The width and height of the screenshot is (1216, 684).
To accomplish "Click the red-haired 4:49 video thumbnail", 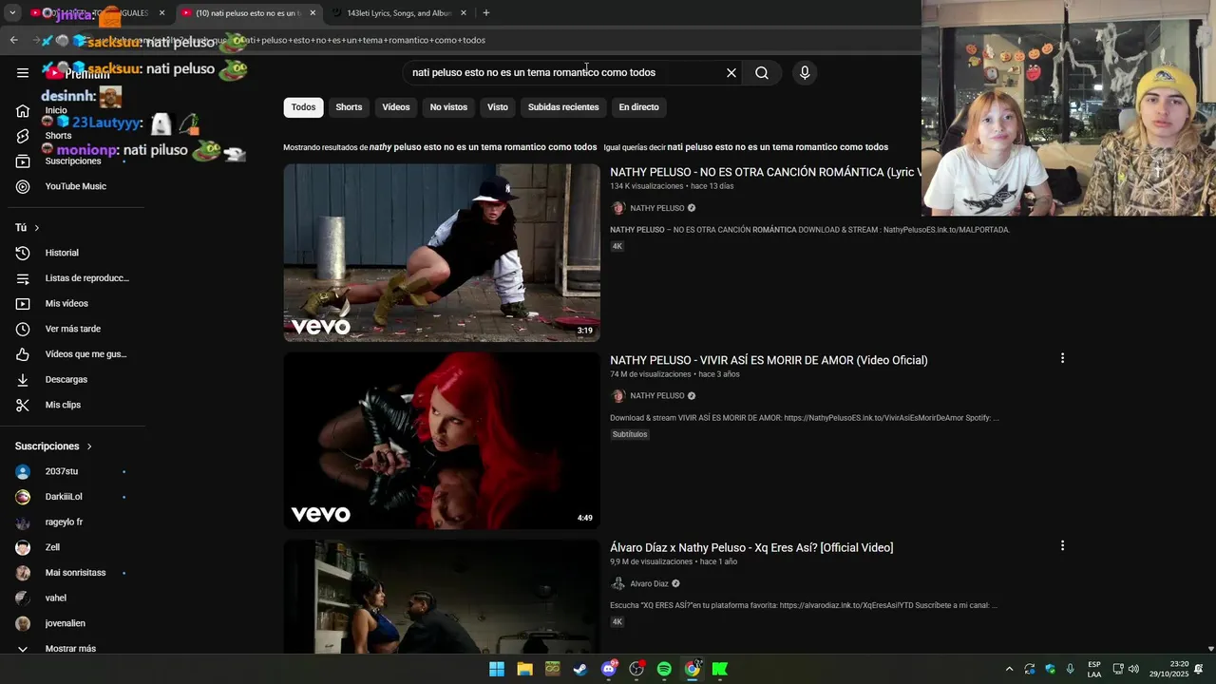I will point(442,441).
